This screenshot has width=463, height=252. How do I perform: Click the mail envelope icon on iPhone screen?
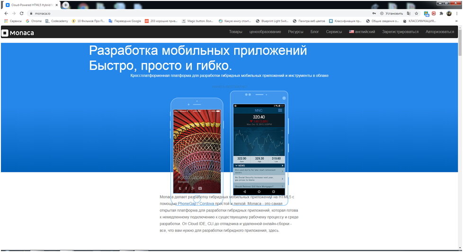200,188
